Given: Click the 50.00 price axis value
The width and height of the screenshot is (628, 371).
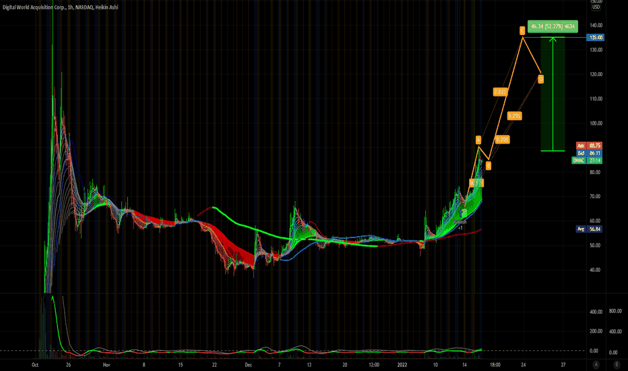Looking at the screenshot, I should coord(595,246).
